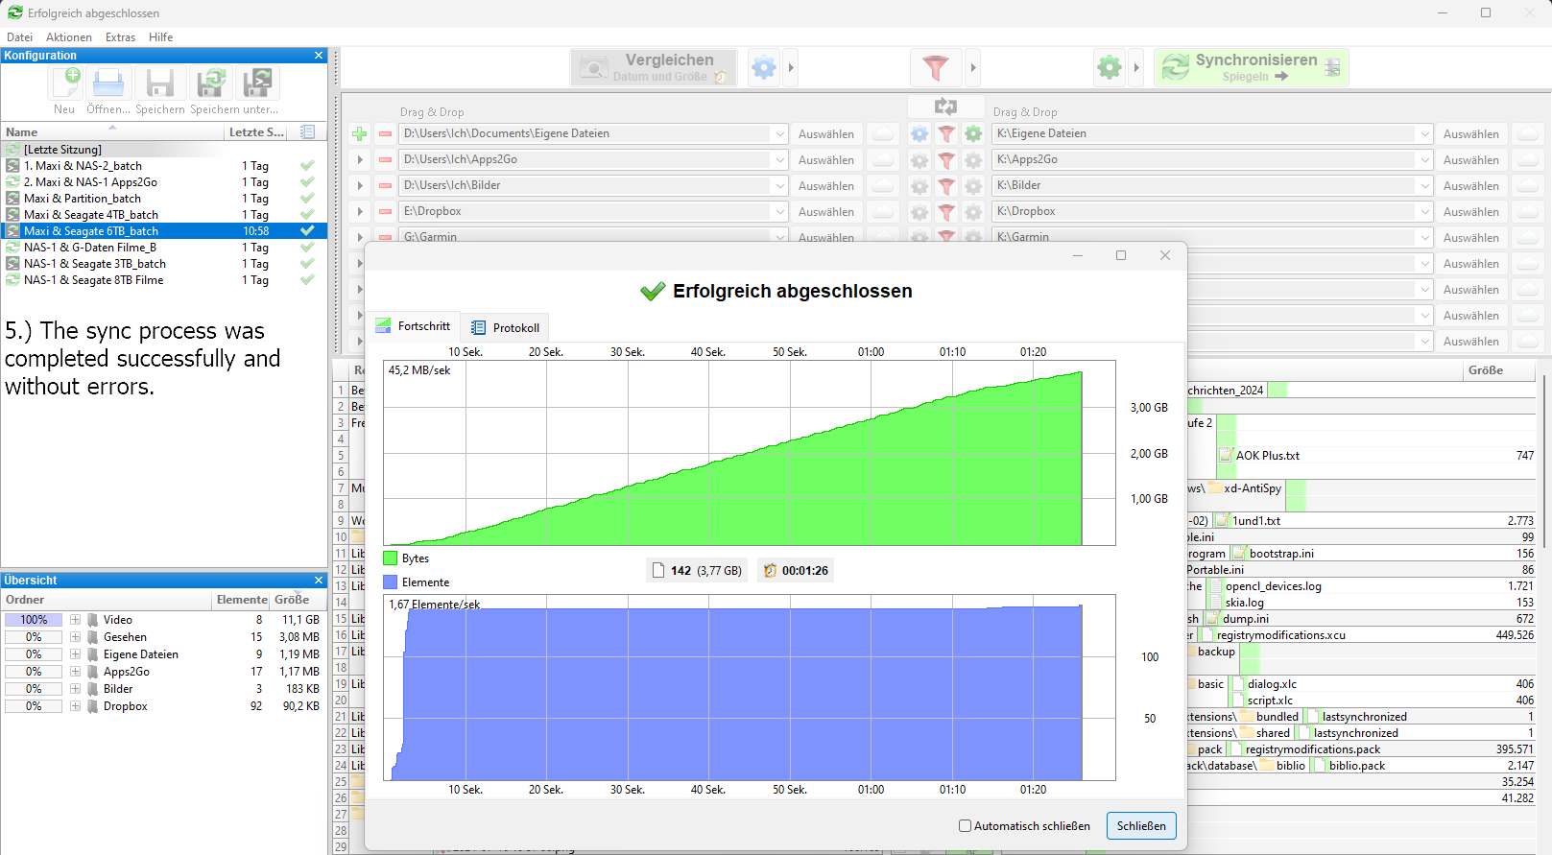The width and height of the screenshot is (1552, 855).
Task: Expand the Video folder in Übersicht
Action: click(75, 620)
